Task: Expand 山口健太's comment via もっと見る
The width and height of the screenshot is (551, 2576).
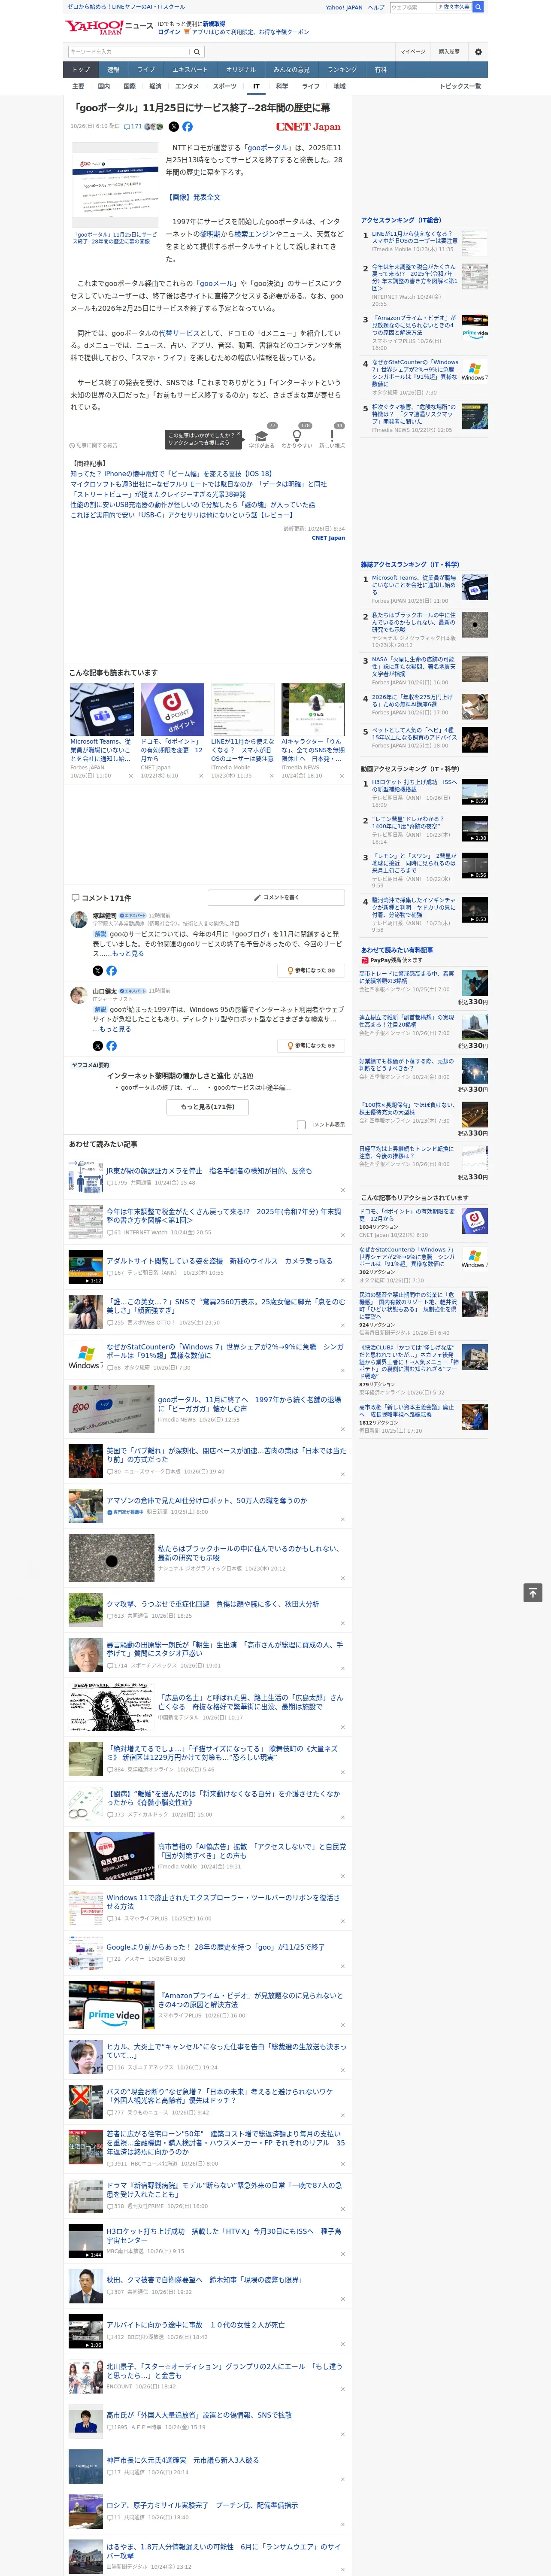Action: coord(114,1029)
